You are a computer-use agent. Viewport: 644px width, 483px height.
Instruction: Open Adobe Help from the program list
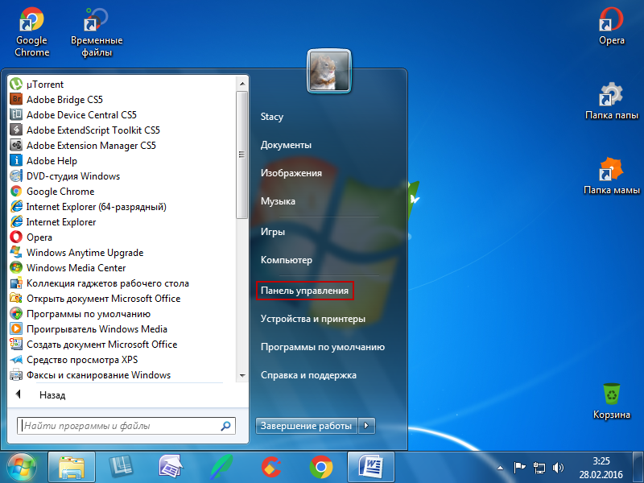click(x=43, y=160)
